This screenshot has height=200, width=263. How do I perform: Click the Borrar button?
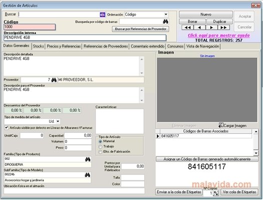(x=192, y=22)
